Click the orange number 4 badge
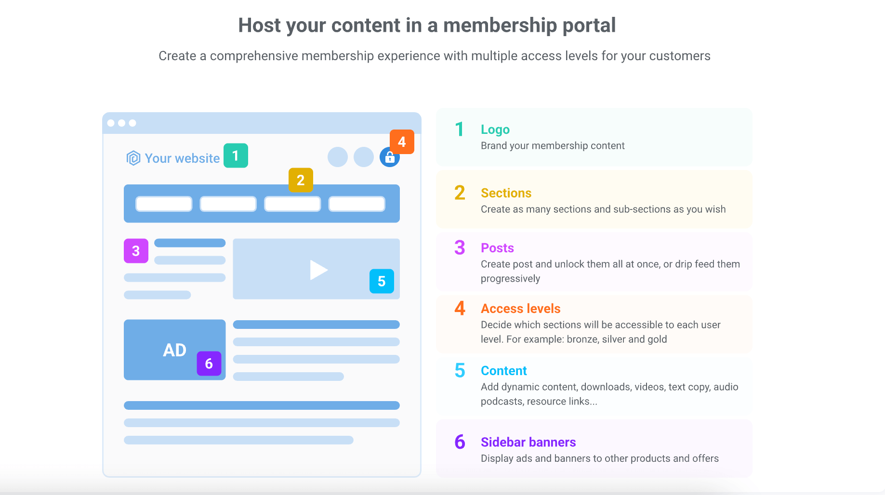 pos(402,142)
